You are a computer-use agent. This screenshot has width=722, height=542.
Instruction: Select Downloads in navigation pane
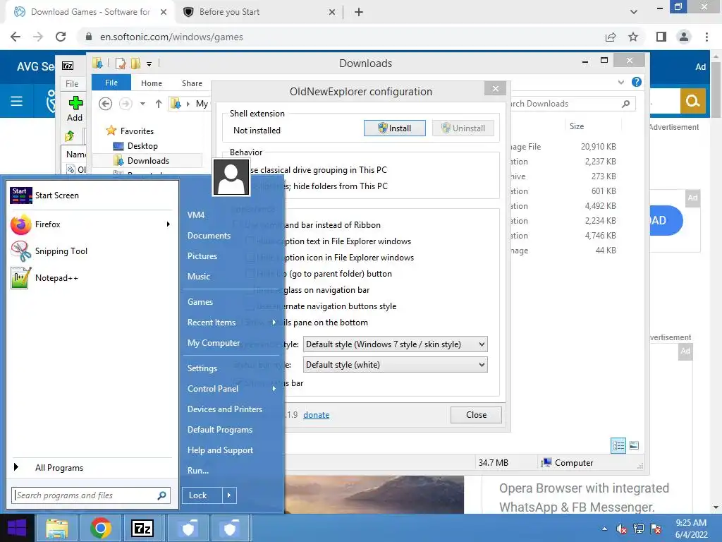coord(148,161)
